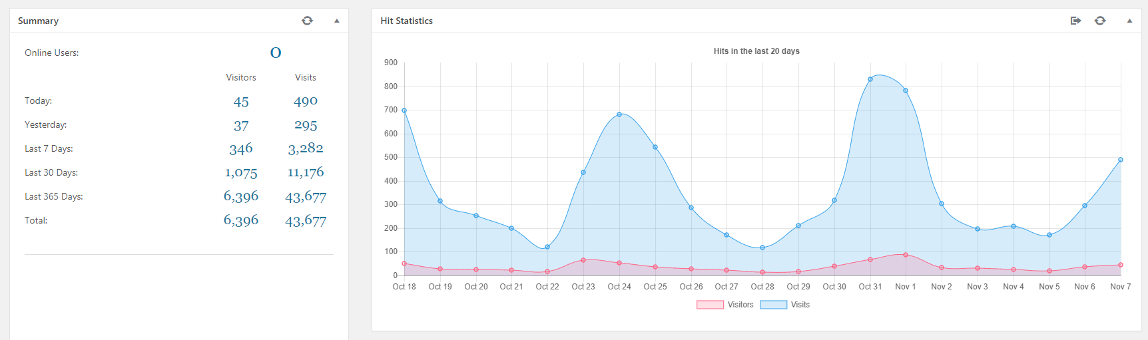This screenshot has width=1148, height=340.
Task: Click yesterday's visits number 295
Action: click(x=306, y=125)
